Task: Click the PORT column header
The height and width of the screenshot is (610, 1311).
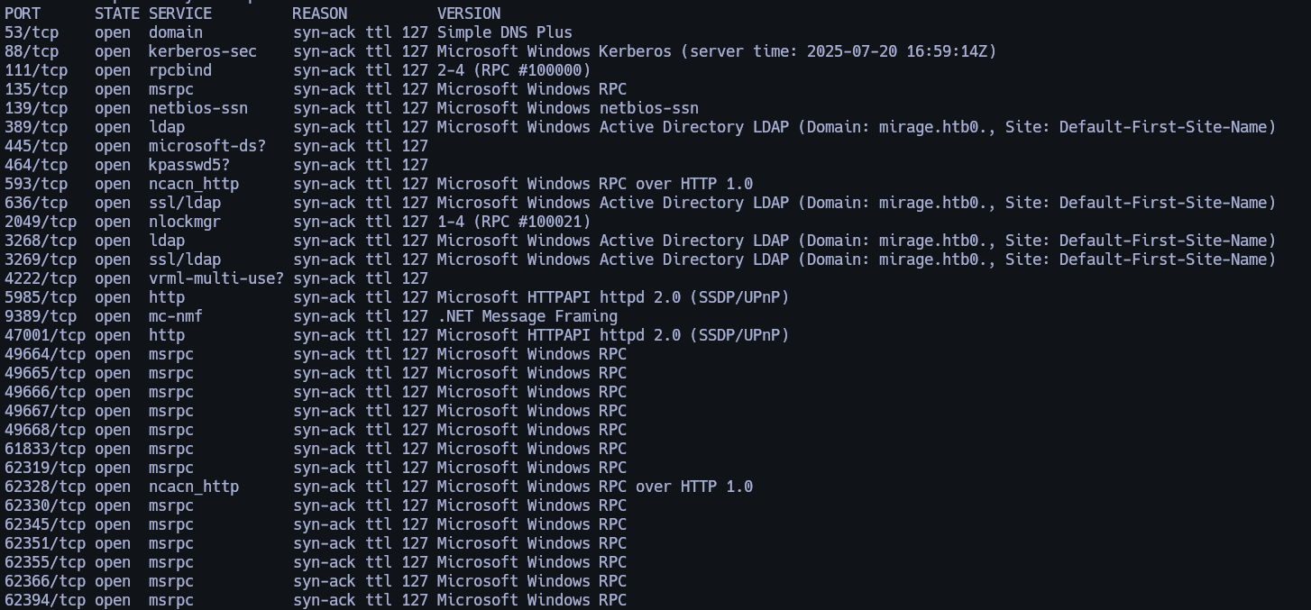Action: coord(23,14)
